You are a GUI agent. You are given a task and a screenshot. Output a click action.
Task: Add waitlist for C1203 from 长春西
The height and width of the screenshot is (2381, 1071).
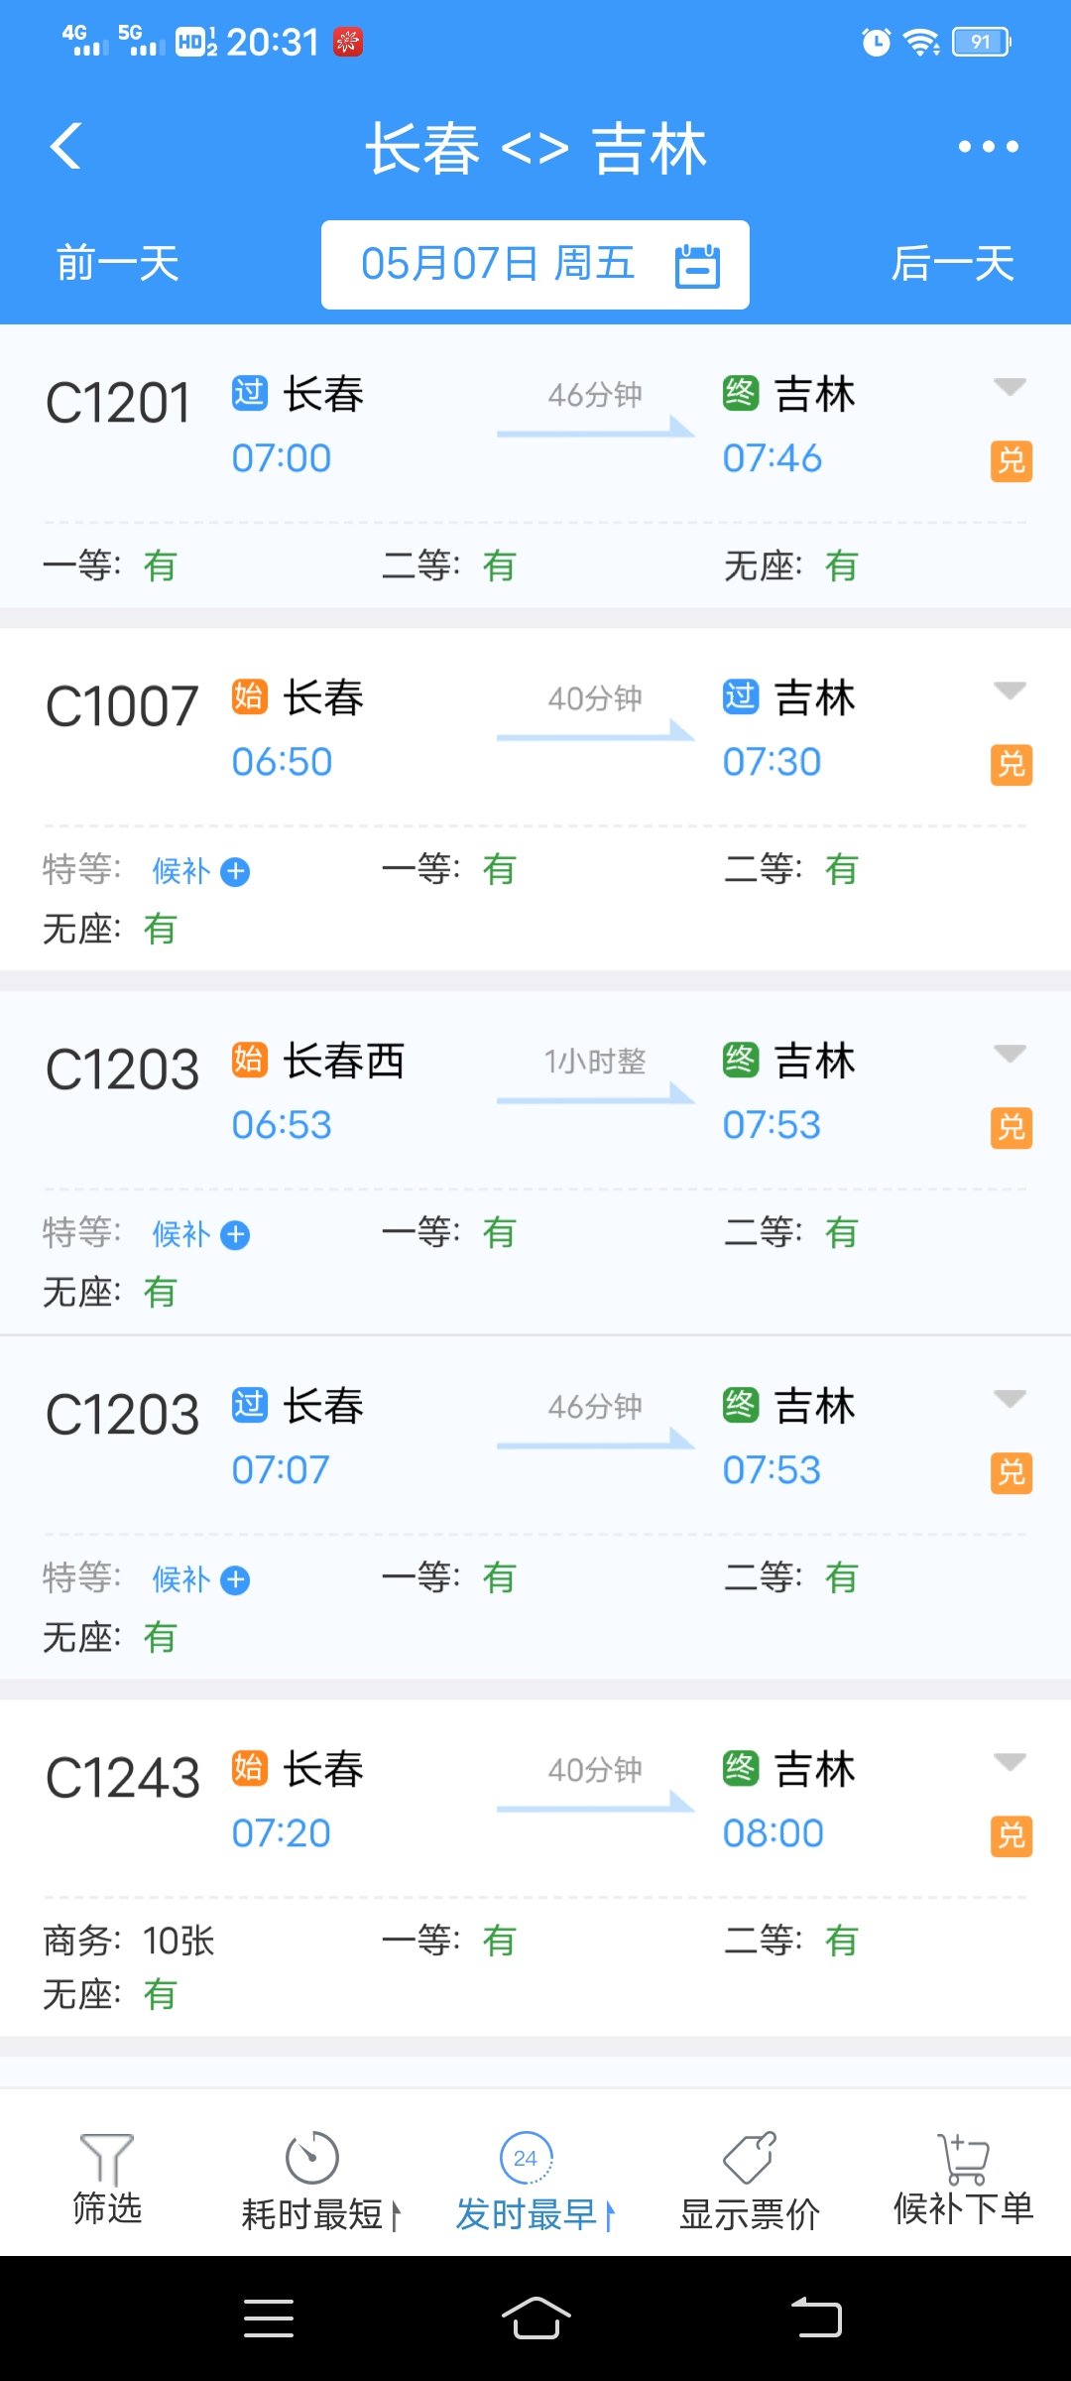235,1235
